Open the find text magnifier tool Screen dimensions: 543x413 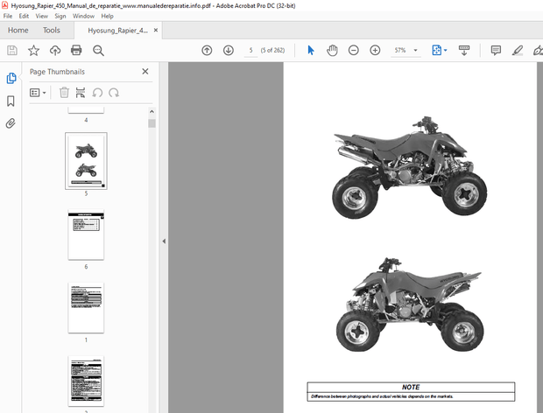click(98, 51)
